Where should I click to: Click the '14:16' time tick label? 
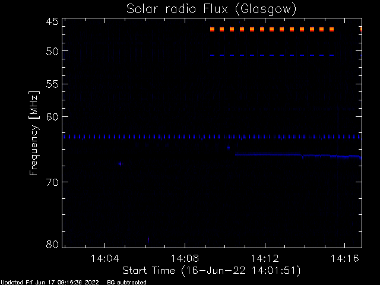(x=345, y=258)
